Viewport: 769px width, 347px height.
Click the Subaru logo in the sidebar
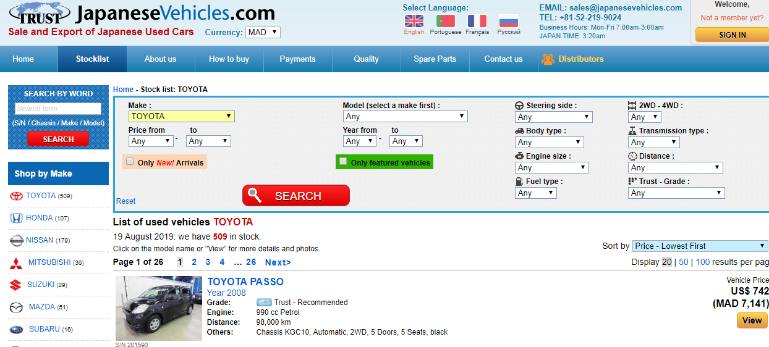pos(17,329)
